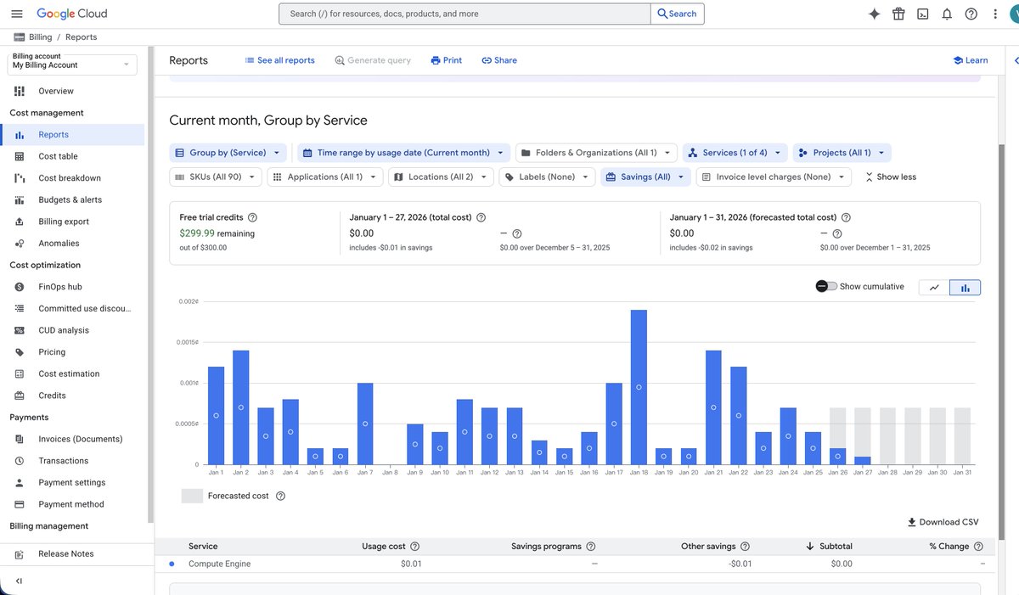The width and height of the screenshot is (1019, 595).
Task: Open Folders & Organizations filter
Action: click(596, 153)
